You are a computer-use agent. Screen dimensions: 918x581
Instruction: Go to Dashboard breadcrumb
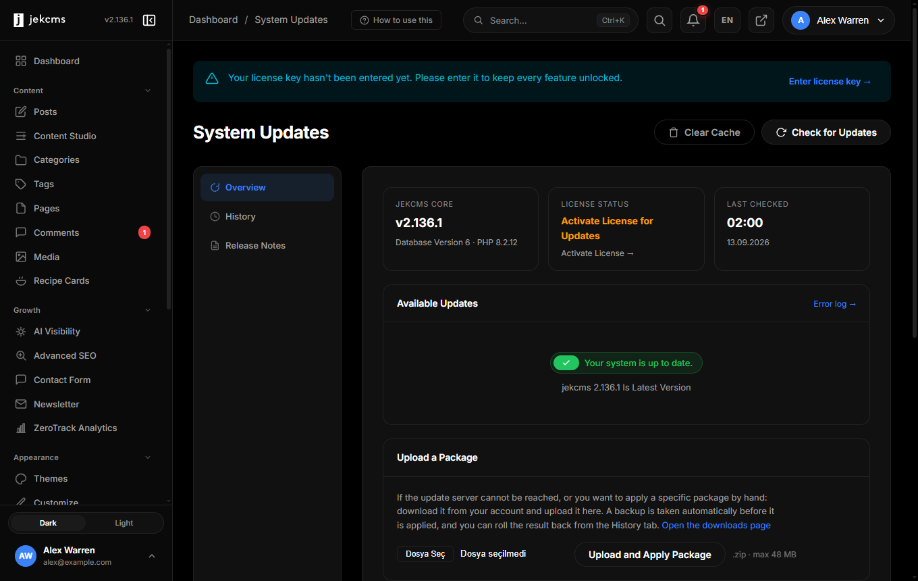(213, 20)
